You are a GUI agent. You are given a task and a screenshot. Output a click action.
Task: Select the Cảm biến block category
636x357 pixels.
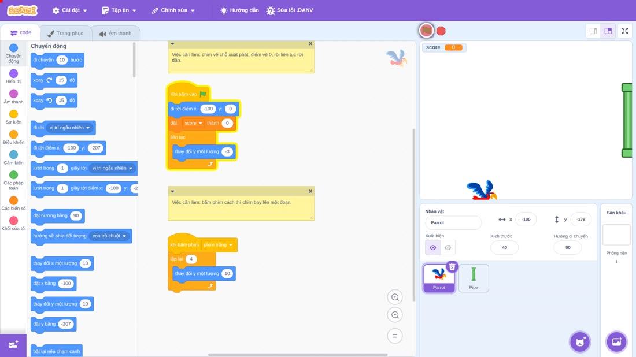coord(13,157)
